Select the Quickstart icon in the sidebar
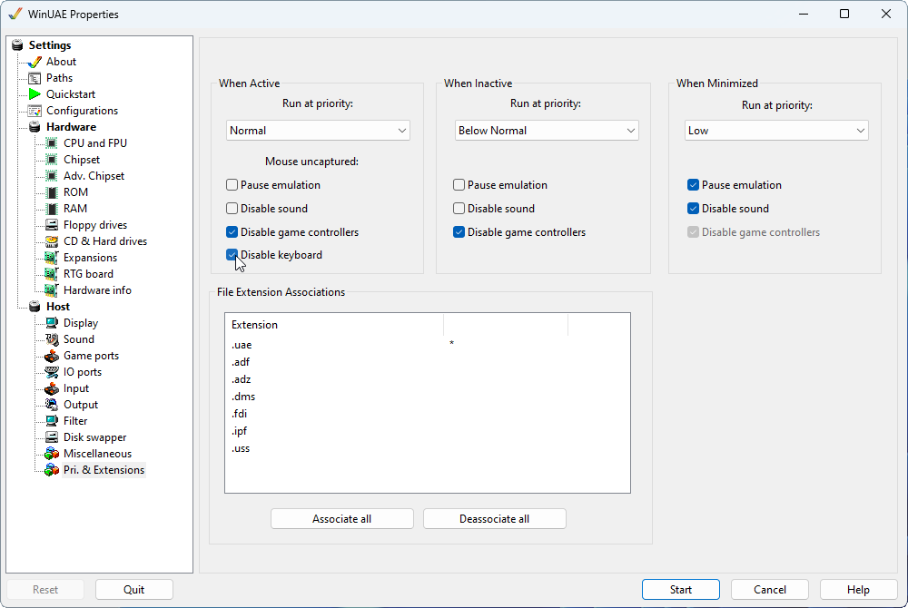 pos(36,93)
